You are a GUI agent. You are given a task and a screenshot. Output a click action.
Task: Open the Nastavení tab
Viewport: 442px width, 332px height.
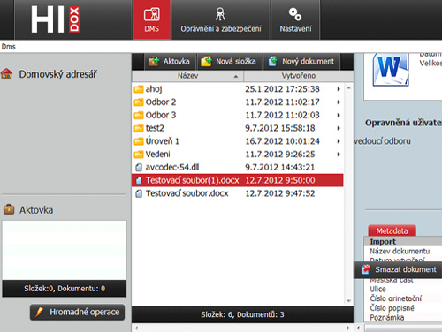tap(295, 19)
